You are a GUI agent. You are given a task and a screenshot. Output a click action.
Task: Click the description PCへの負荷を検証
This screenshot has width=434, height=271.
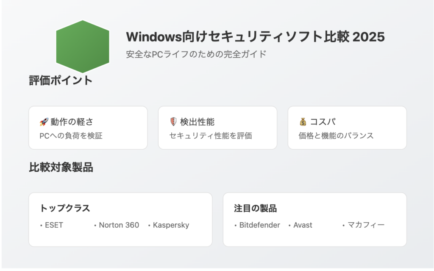pos(71,136)
